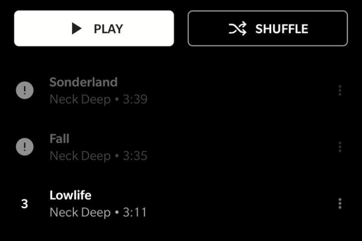Select the Lowlife song title

tap(70, 195)
